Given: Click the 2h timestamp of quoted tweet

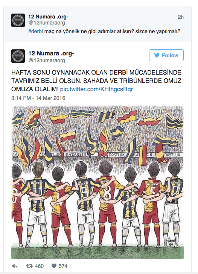Looking at the screenshot, I should click(x=181, y=17).
